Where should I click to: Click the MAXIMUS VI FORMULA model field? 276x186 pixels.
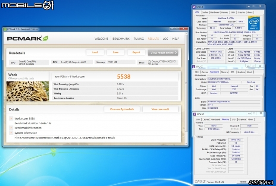[x=224, y=82]
